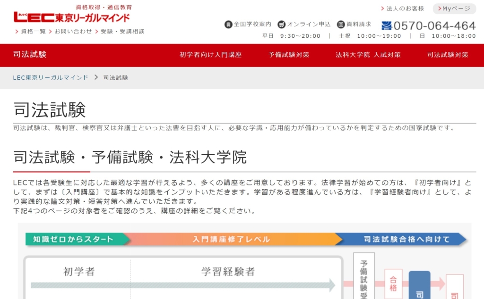This screenshot has height=299, width=484.
Task: Click the 平日 9:30〜20:00 hours text
Action: pos(291,36)
